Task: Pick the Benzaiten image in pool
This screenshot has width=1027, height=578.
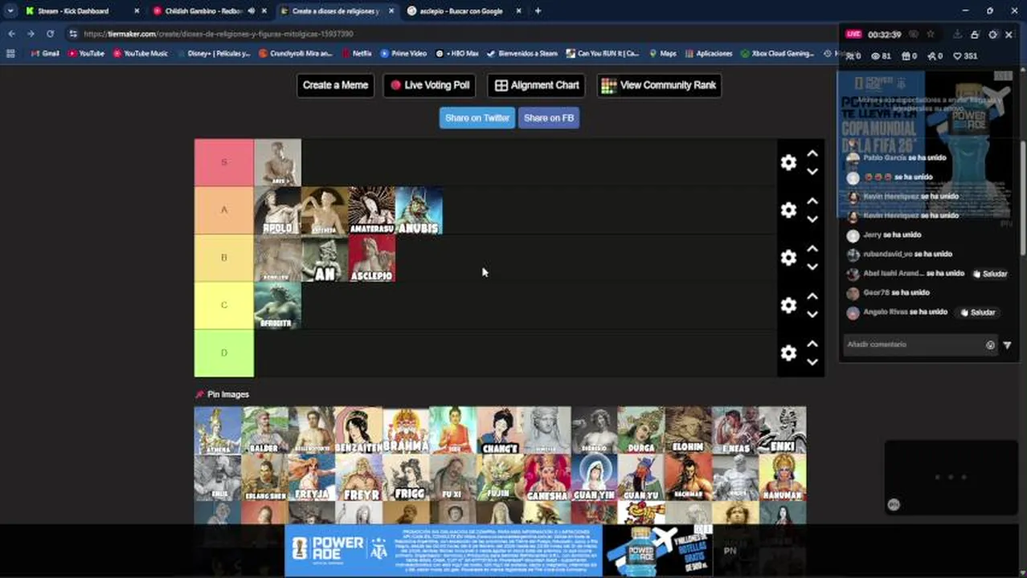Action: point(358,430)
